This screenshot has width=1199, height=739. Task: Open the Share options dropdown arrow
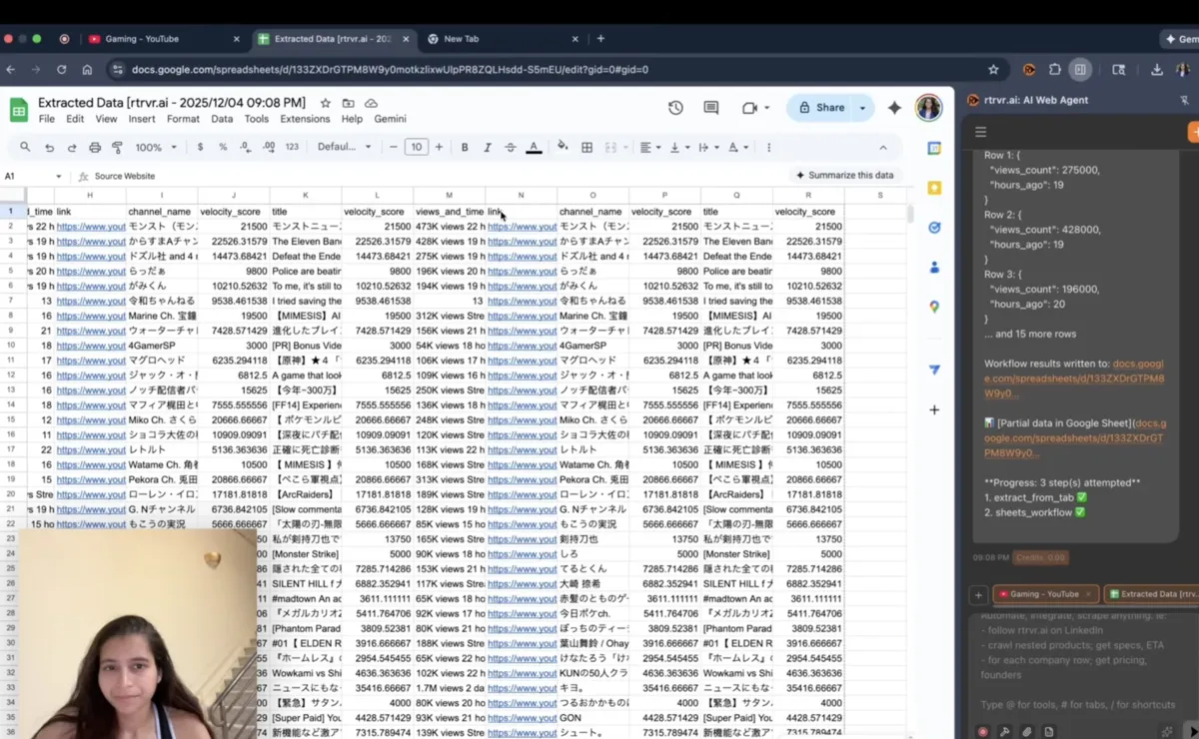[x=863, y=108]
